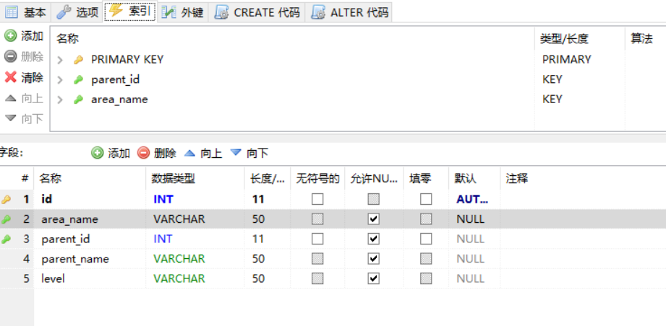Click AUT... default value of id
The width and height of the screenshot is (666, 326).
click(x=472, y=199)
